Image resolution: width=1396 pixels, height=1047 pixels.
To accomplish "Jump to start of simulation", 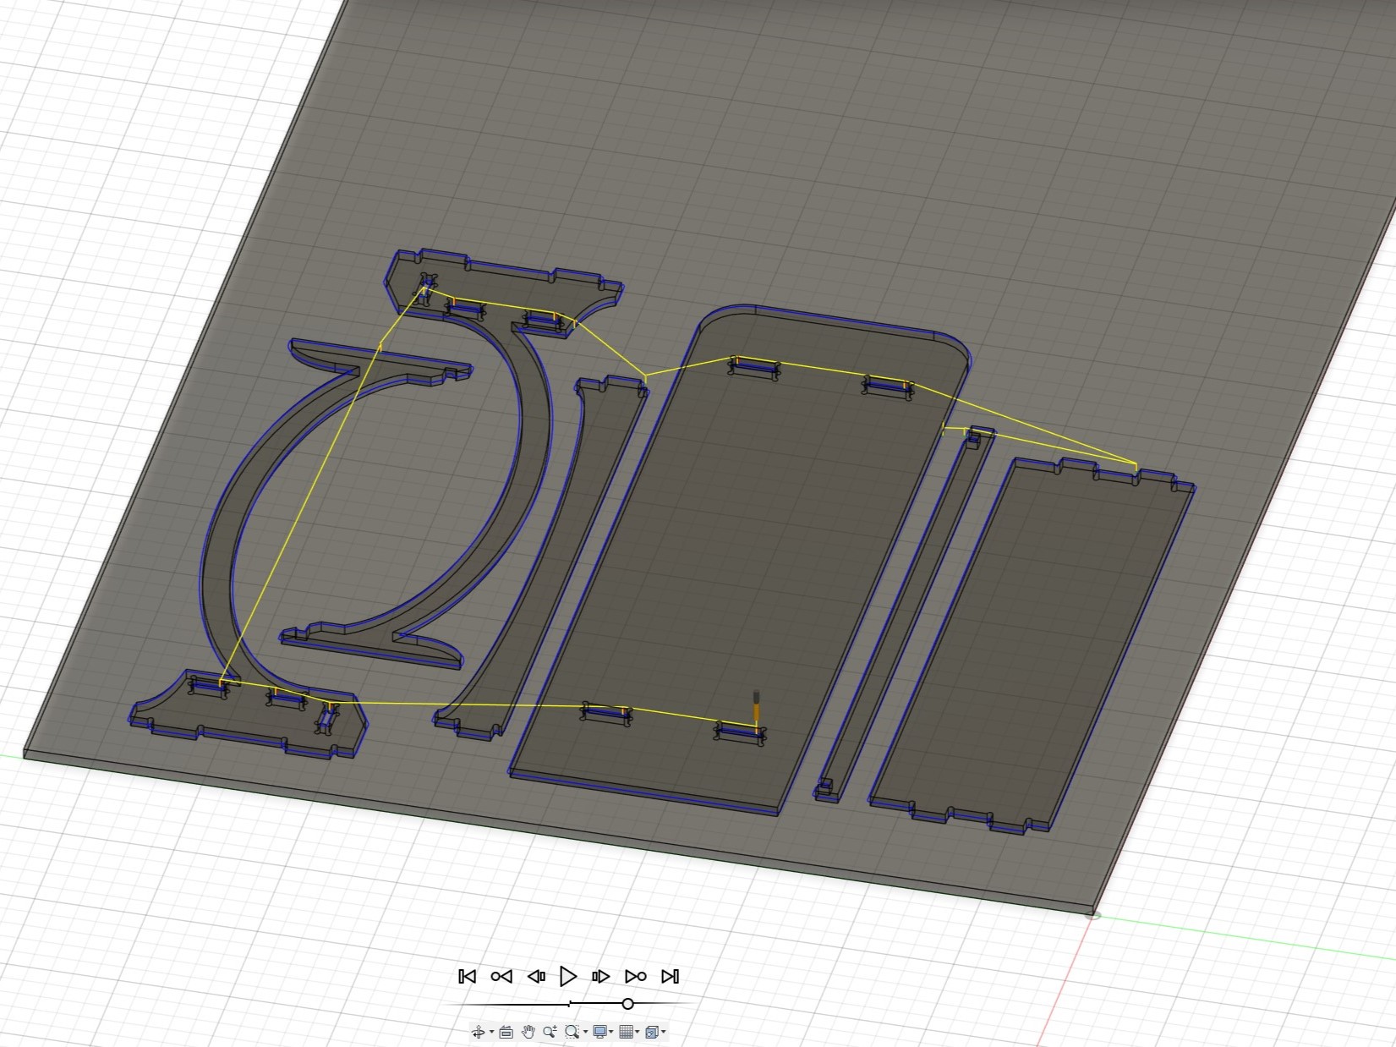I will [x=467, y=976].
